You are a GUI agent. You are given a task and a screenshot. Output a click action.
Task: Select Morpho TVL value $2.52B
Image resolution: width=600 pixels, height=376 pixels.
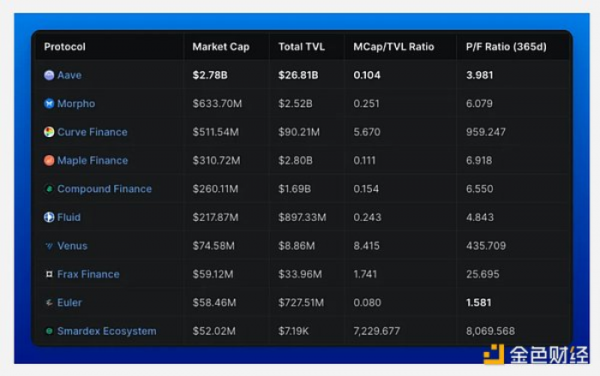pos(296,104)
